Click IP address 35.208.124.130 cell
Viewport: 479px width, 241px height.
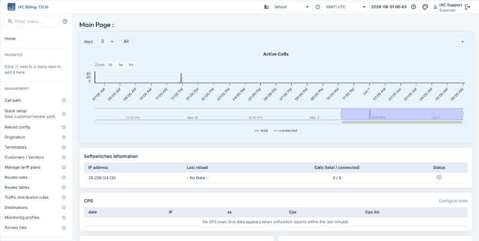pos(102,178)
